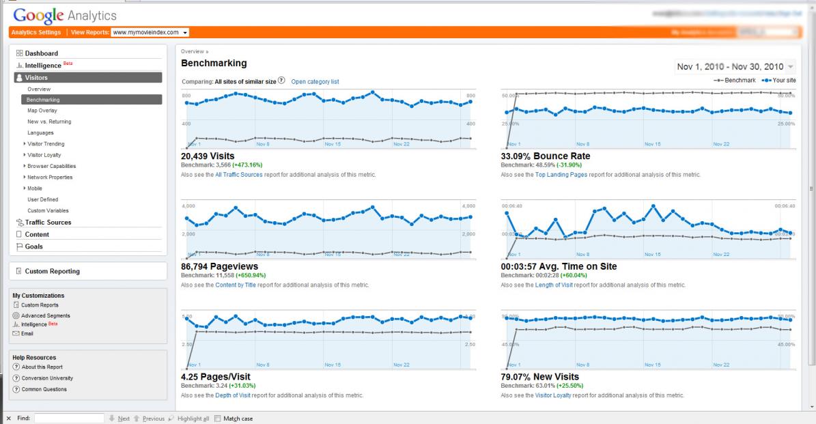Image resolution: width=816 pixels, height=424 pixels.
Task: Open the All Traffic Sources report link
Action: point(239,175)
